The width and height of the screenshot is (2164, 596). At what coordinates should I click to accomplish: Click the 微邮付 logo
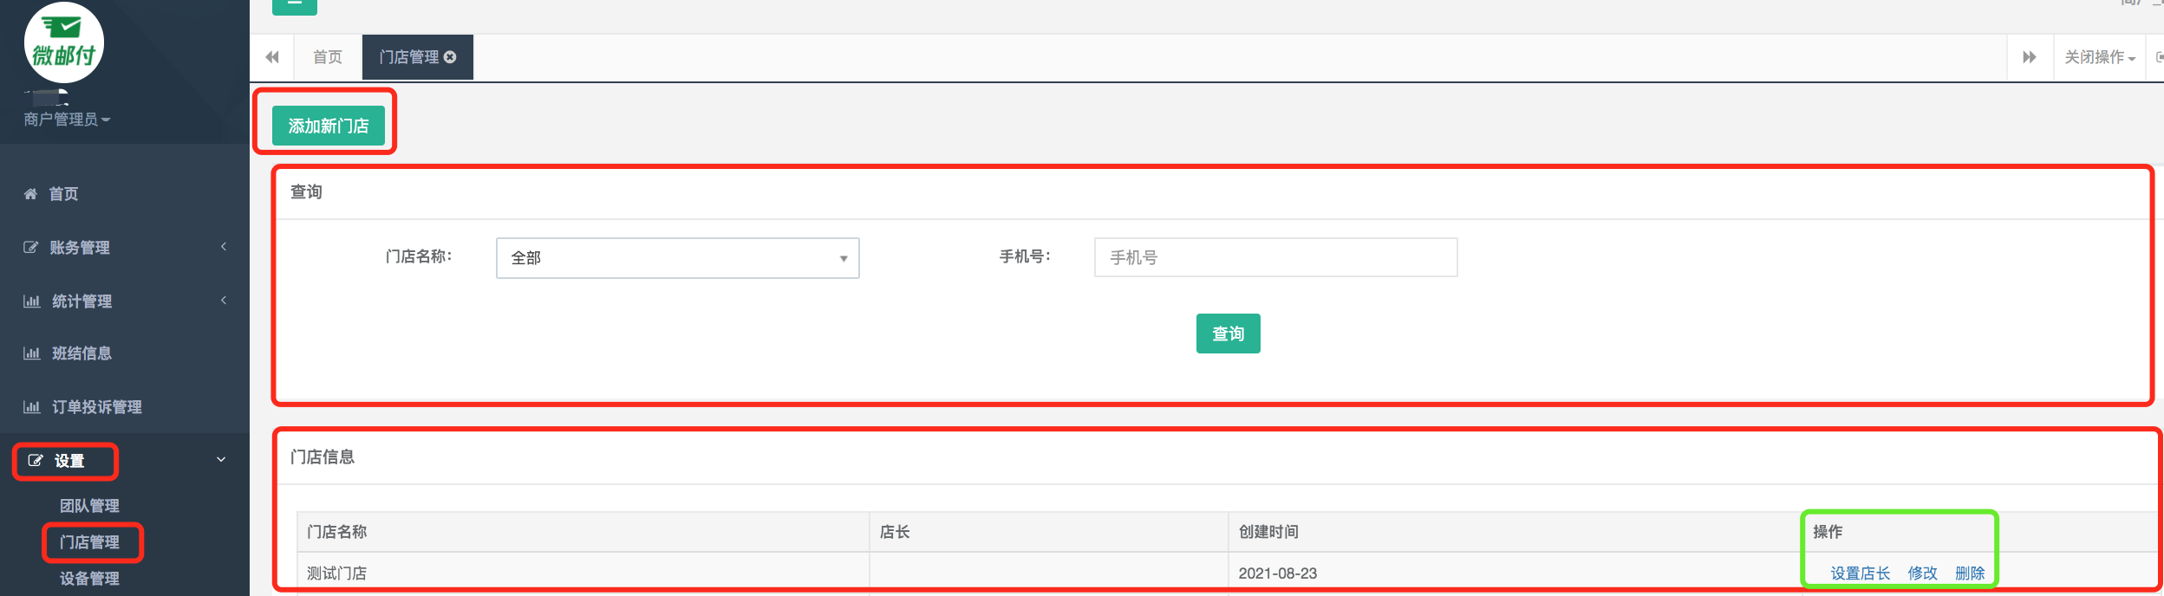63,42
